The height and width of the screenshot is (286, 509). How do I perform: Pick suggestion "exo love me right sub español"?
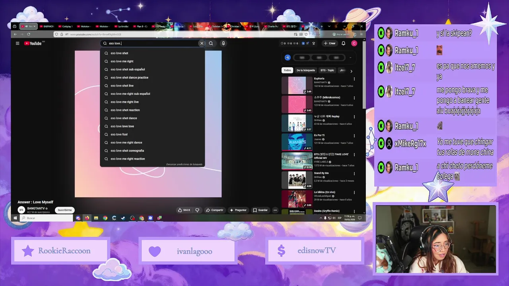pos(152,94)
